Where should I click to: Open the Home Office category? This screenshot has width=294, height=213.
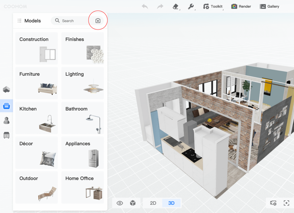pyautogui.click(x=82, y=187)
